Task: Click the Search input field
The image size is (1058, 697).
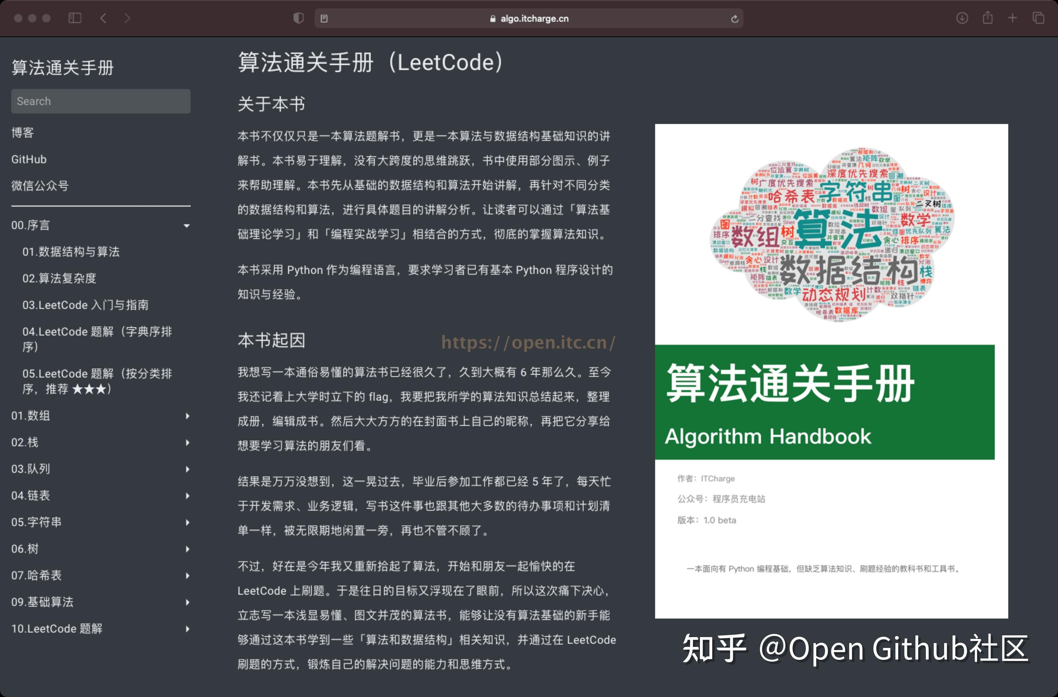Action: [101, 101]
